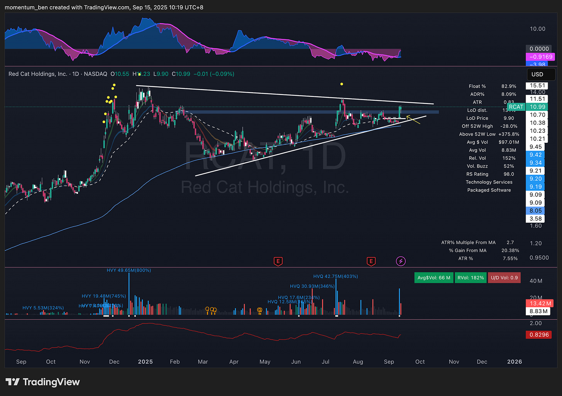Image resolution: width=562 pixels, height=396 pixels.
Task: Click the Vol. Buzz 52% stat row
Action: click(x=491, y=166)
